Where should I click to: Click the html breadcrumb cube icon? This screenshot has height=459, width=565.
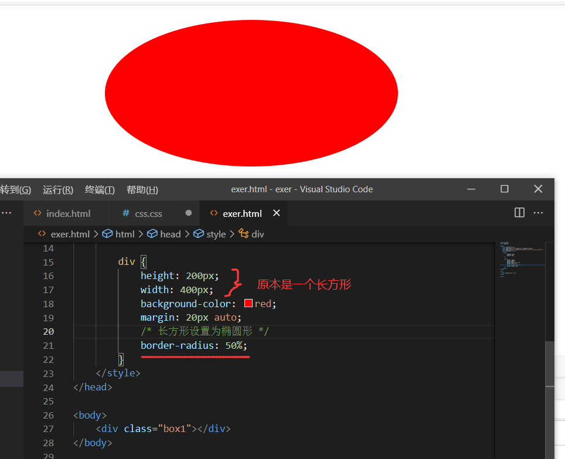107,234
